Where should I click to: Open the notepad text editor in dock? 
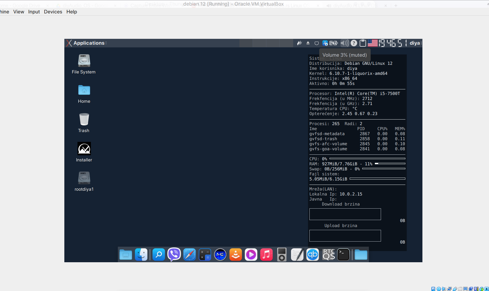point(297,255)
